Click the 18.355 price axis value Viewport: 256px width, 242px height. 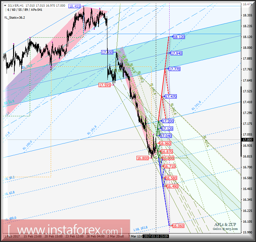coord(247,15)
